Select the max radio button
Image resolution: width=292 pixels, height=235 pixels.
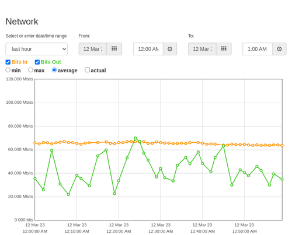(x=30, y=70)
